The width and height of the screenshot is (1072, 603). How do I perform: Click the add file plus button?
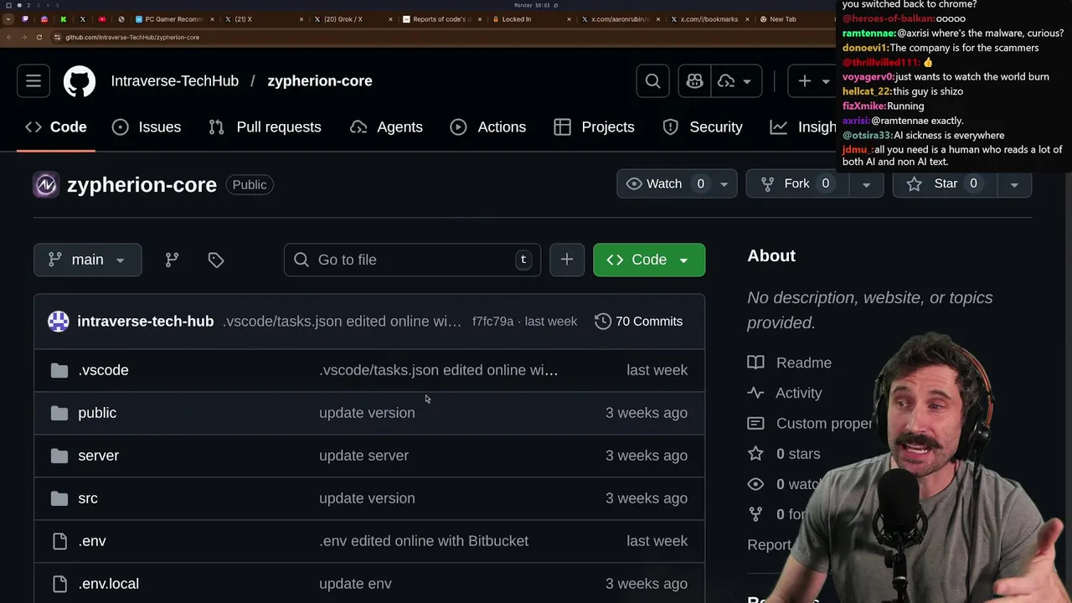567,260
